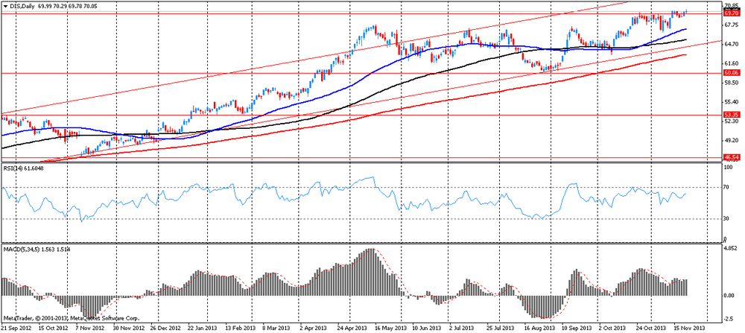745x333 pixels.
Task: Click the 52.30 price axis value
Action: tap(731, 121)
